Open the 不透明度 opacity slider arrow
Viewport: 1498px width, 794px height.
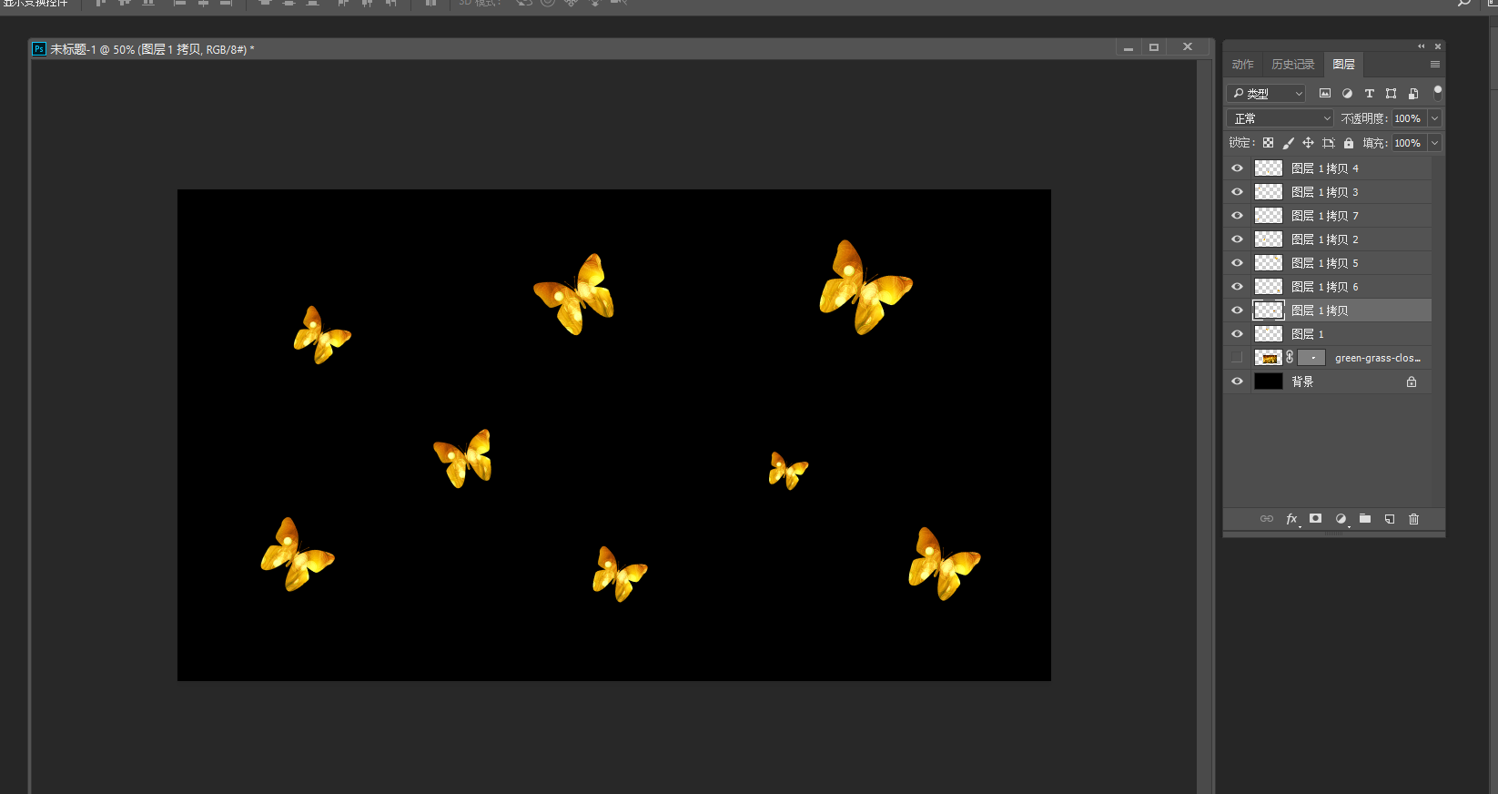pyautogui.click(x=1435, y=118)
